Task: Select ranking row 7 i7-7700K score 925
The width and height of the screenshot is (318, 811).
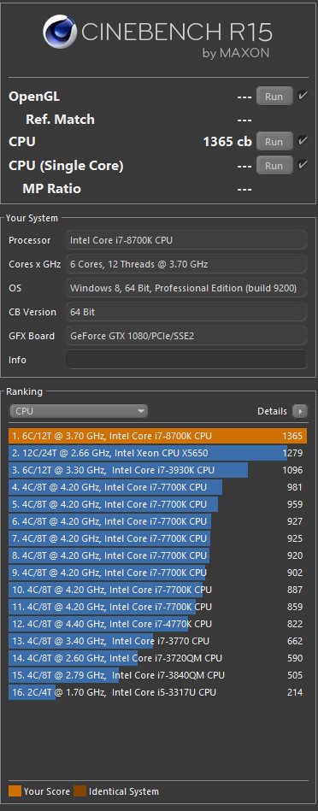Action: (157, 538)
